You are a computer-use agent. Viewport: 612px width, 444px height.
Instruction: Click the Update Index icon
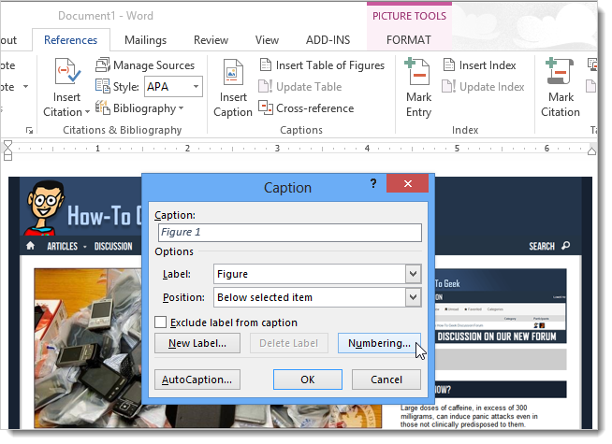(449, 87)
